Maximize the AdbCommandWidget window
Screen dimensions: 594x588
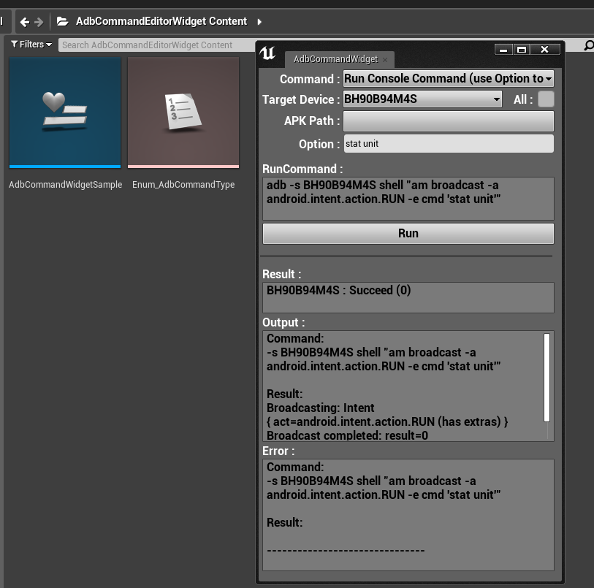[x=522, y=50]
